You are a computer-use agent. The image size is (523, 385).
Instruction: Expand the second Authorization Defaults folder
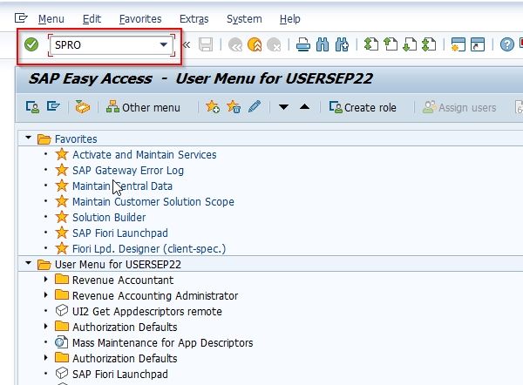46,357
